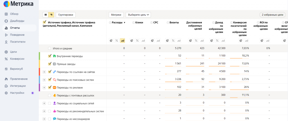
Task: Expand the Переходы по рекламе row
Action: pyautogui.click(x=44, y=88)
